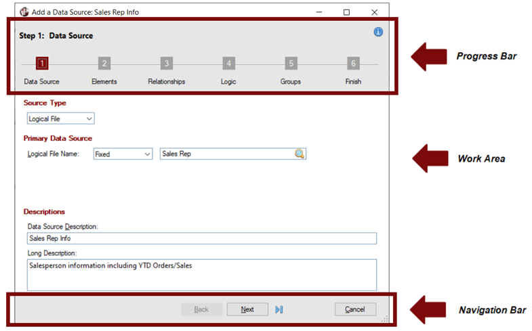Click the magnifier lookup icon beside Sales Rep
The width and height of the screenshot is (532, 331).
[300, 154]
